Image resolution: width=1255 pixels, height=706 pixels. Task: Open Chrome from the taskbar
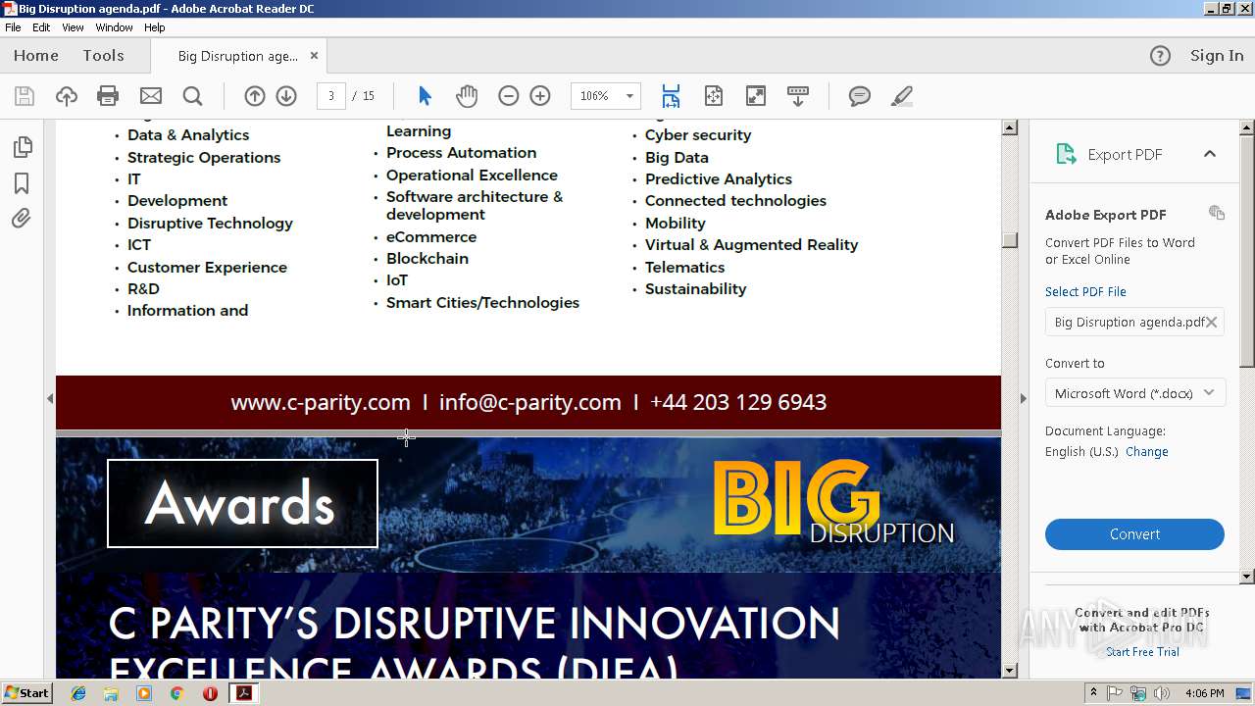tap(176, 693)
